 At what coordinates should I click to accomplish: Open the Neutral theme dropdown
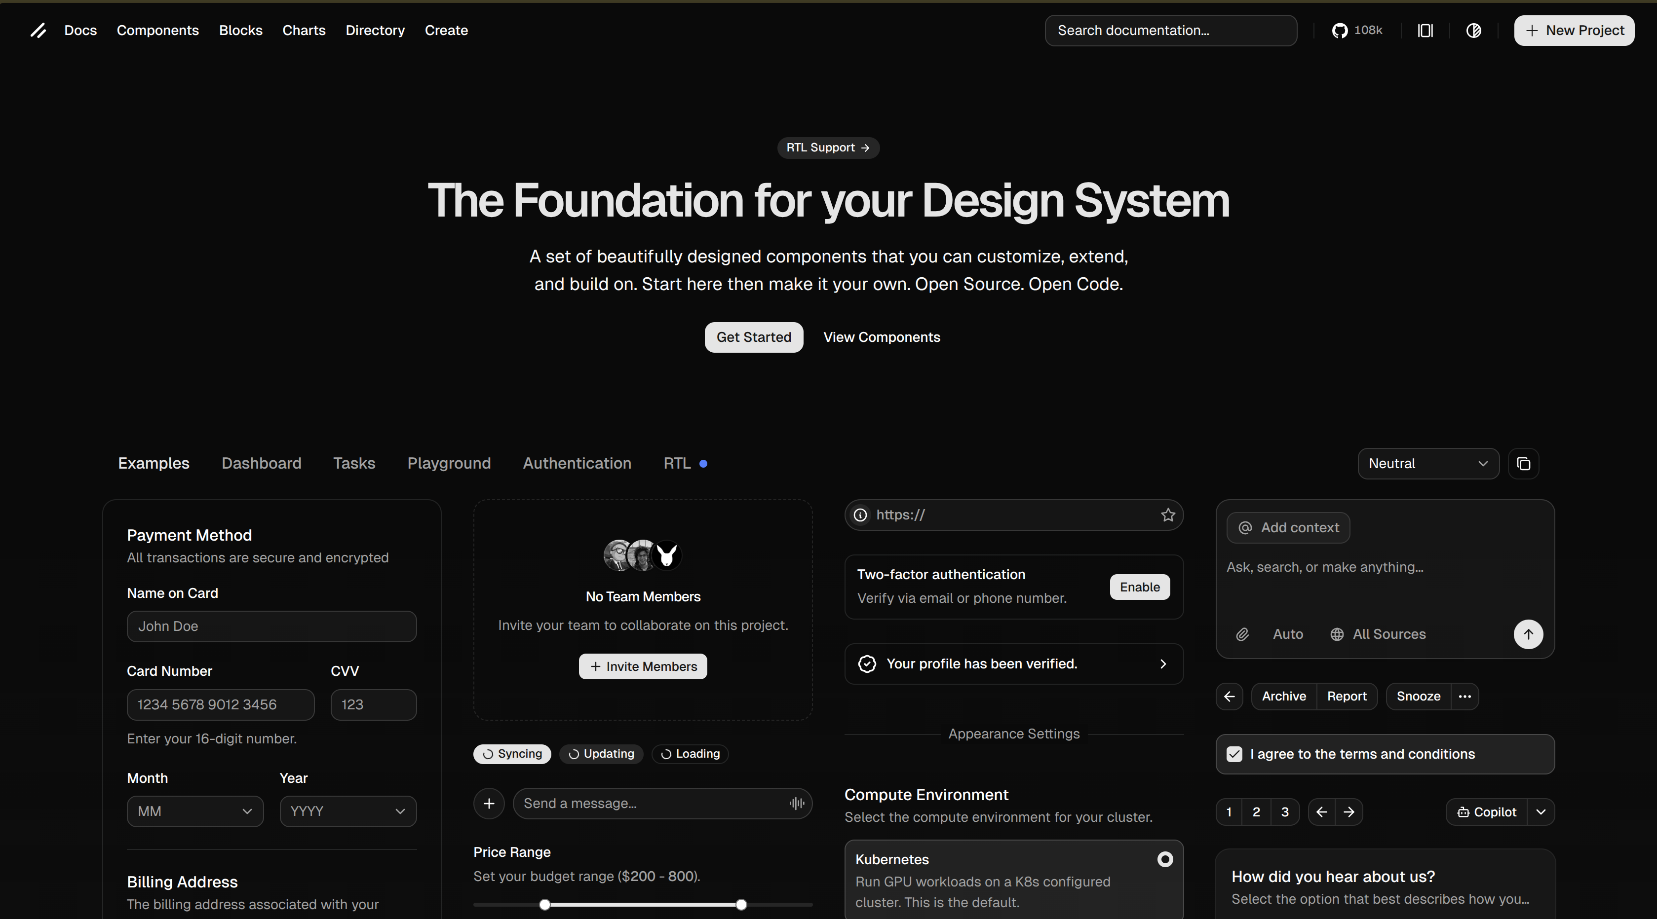(x=1427, y=463)
